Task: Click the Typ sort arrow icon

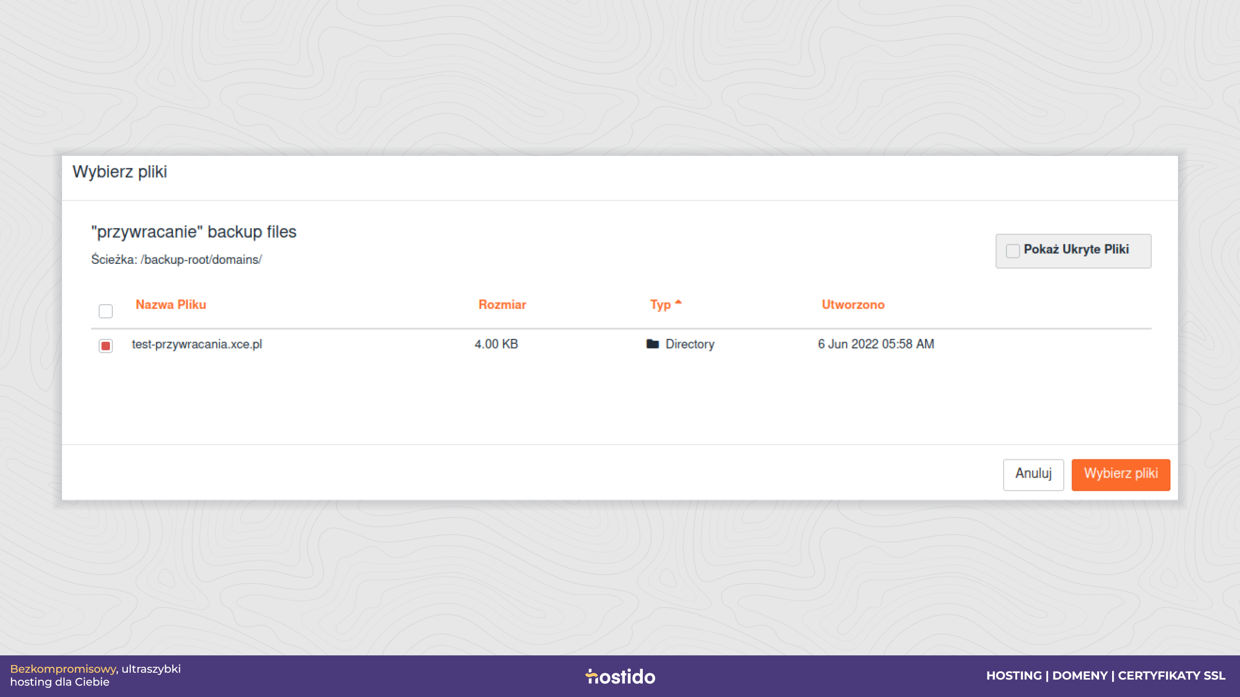Action: [678, 302]
